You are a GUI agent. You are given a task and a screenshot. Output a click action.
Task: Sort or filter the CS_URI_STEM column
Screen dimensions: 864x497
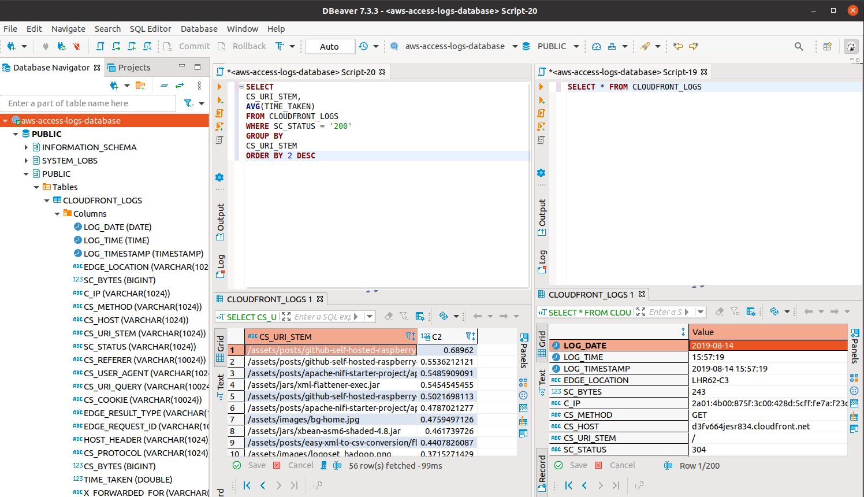[x=410, y=336]
